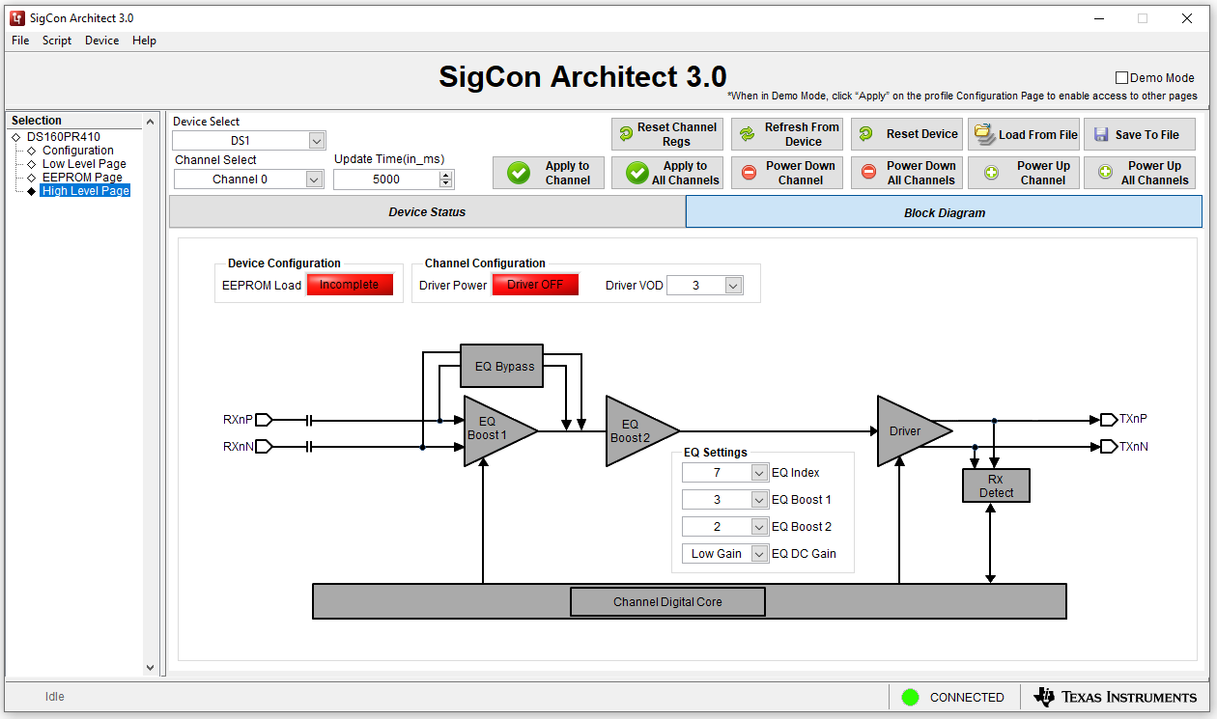
Task: Switch to the Device Status tab
Action: pos(427,212)
